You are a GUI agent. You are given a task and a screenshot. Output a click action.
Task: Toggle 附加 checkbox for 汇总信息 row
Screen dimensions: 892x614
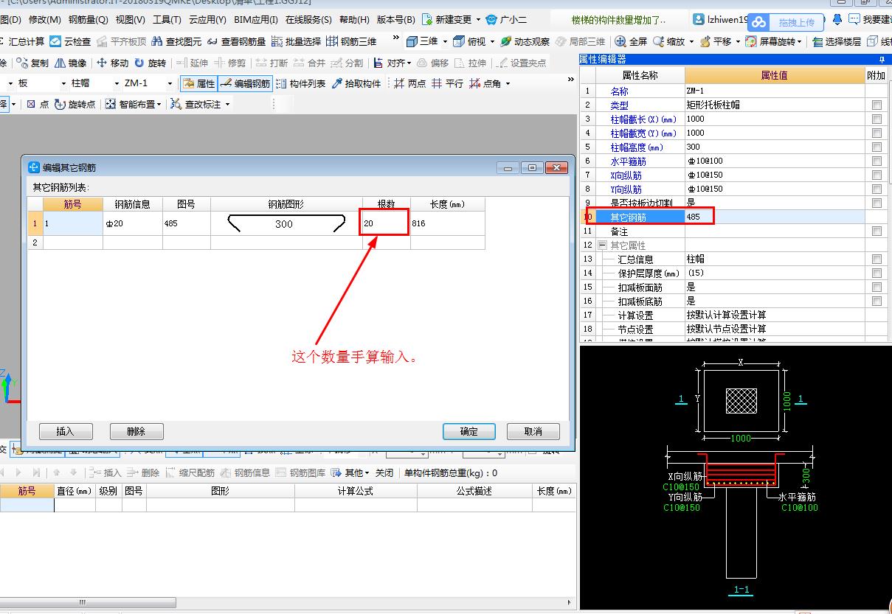click(877, 259)
